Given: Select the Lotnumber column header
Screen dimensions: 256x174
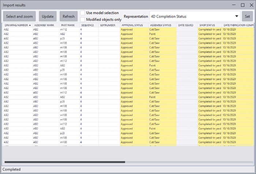Looking at the screenshot, I should pos(108,25).
